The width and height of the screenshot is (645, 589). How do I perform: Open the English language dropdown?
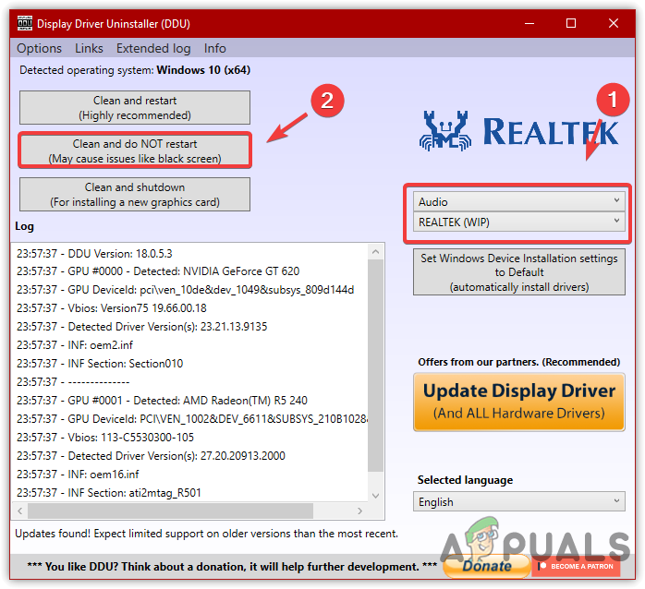[x=519, y=501]
